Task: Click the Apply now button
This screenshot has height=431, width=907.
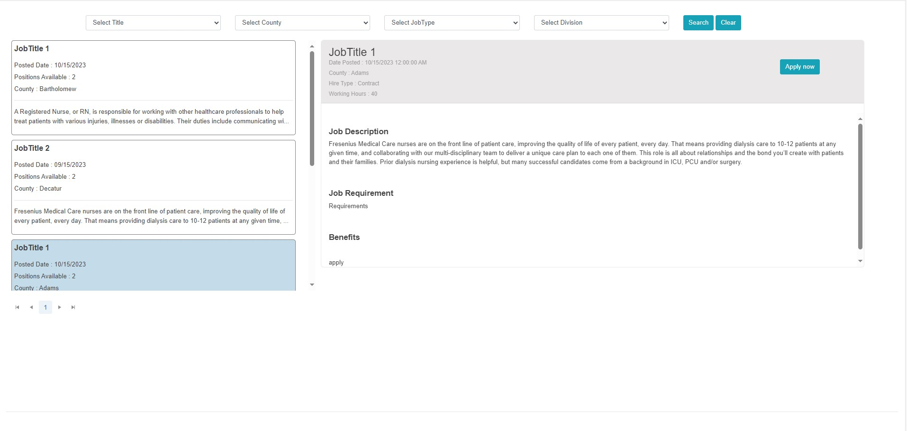Action: (x=799, y=67)
